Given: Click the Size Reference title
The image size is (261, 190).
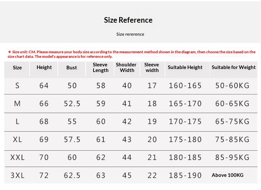Looking at the screenshot, I should 128,20.
